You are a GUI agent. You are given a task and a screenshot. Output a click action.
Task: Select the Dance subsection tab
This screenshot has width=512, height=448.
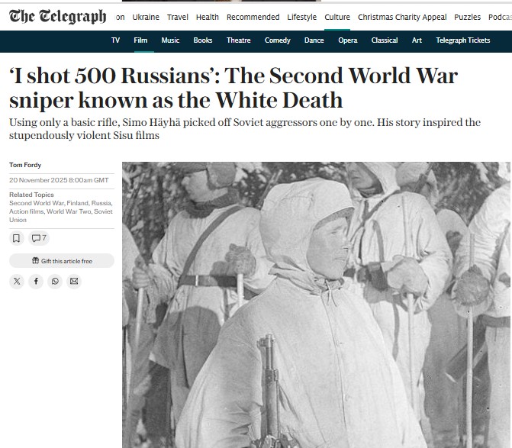tap(314, 40)
